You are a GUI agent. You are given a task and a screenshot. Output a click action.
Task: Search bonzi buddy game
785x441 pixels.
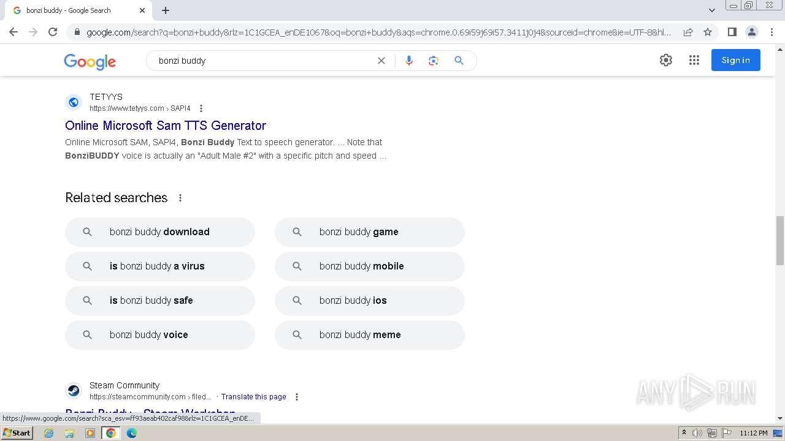click(370, 232)
